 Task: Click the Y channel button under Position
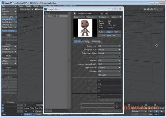[3, 108]
